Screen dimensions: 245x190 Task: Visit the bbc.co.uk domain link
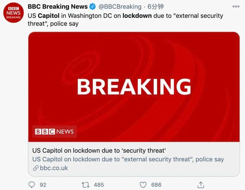[x=53, y=168]
